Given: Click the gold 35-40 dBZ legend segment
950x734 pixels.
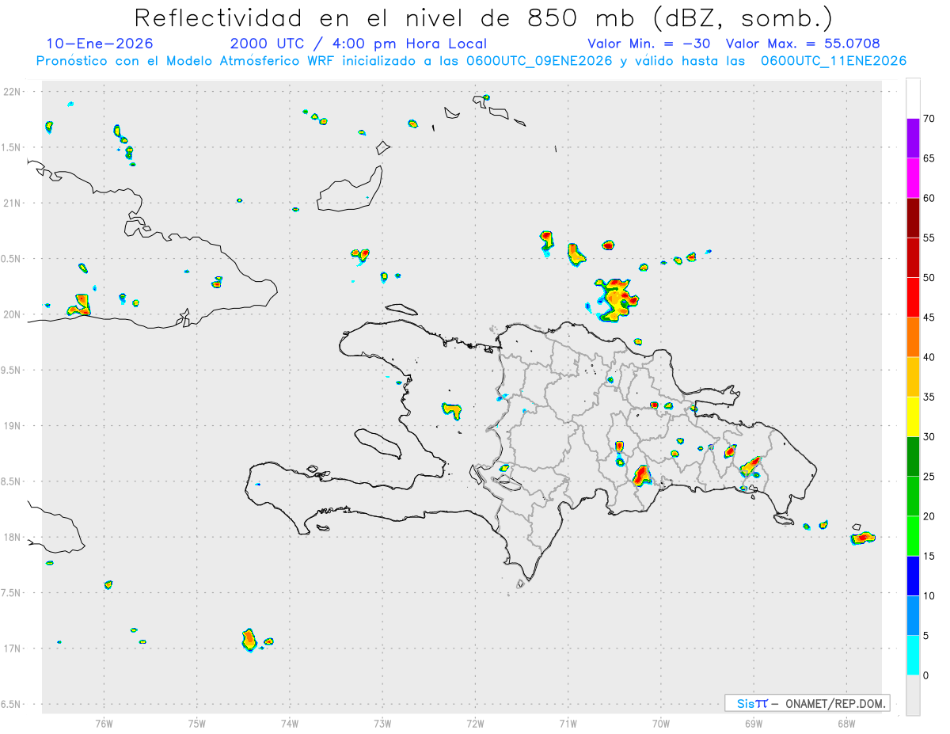Looking at the screenshot, I should click(x=914, y=377).
